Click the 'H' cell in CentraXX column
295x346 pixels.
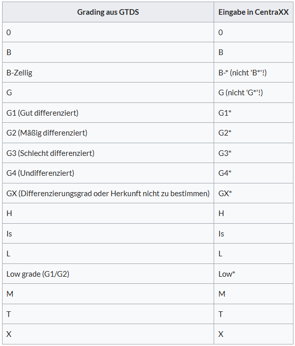tap(253, 214)
